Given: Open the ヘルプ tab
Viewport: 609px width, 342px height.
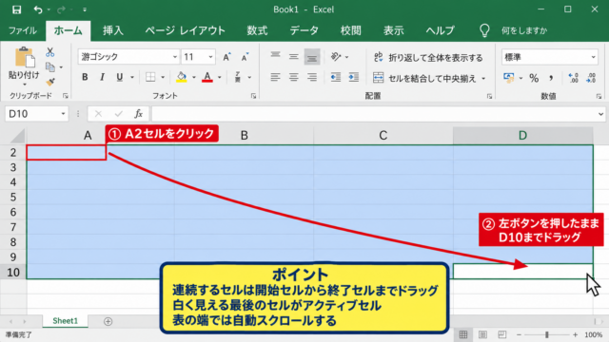Looking at the screenshot, I should pos(440,30).
